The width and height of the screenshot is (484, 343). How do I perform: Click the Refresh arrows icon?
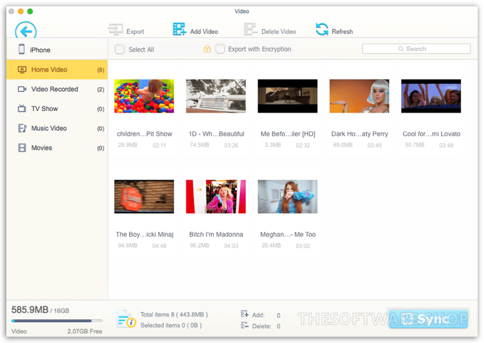[x=322, y=29]
